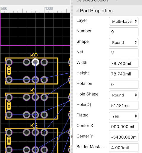The height and width of the screenshot is (153, 142).
Task: Click the Layer label text
Action: [82, 20]
